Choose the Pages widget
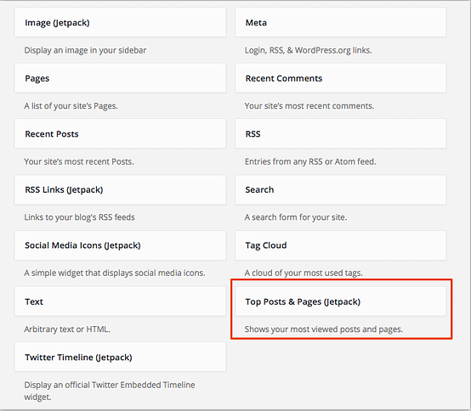This screenshot has height=411, width=471. (x=120, y=78)
